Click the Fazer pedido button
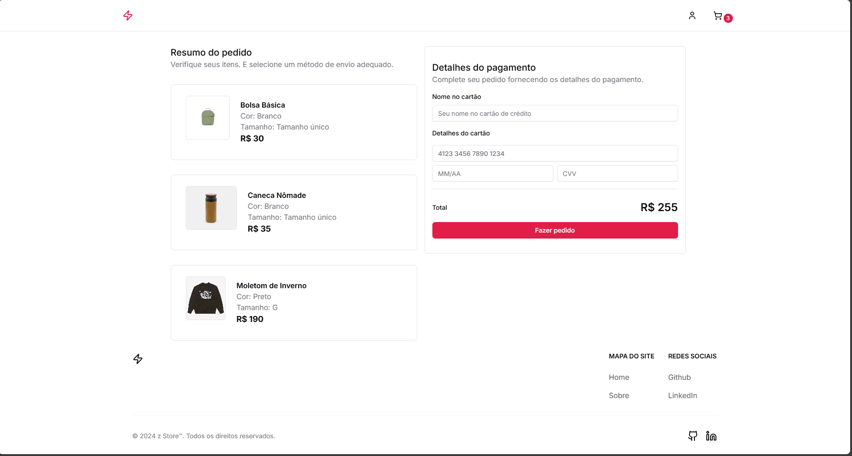The height and width of the screenshot is (456, 852). [555, 230]
